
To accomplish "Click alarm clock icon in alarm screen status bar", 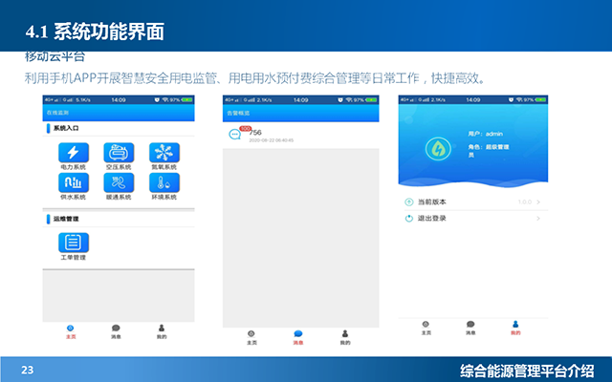I will click(x=340, y=100).
